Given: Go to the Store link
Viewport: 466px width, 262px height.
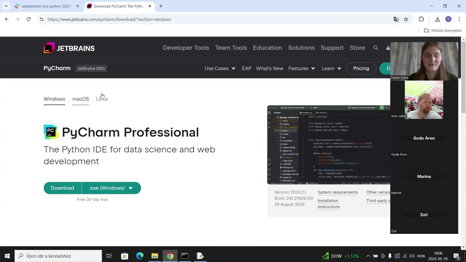Looking at the screenshot, I should click(x=357, y=48).
